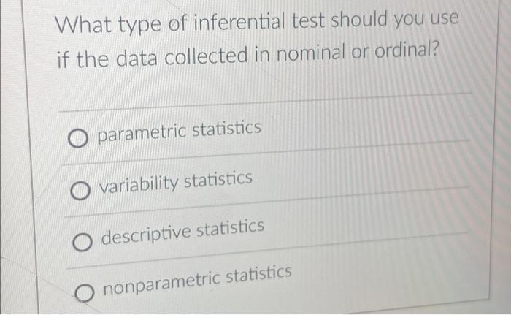Click the word "inferential" in the question
Screen dimensions: 511x315
click(x=239, y=21)
